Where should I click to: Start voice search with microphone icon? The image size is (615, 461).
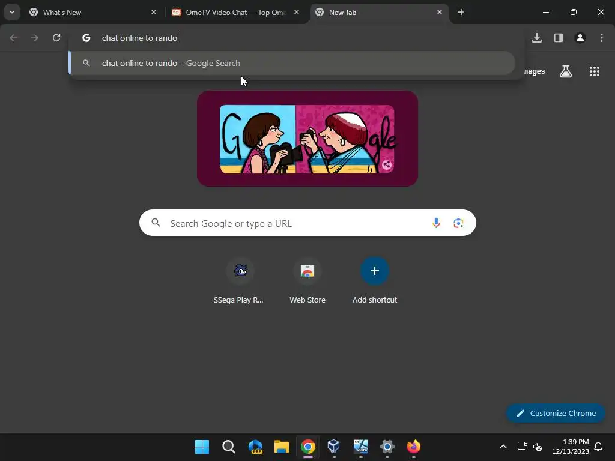point(436,223)
